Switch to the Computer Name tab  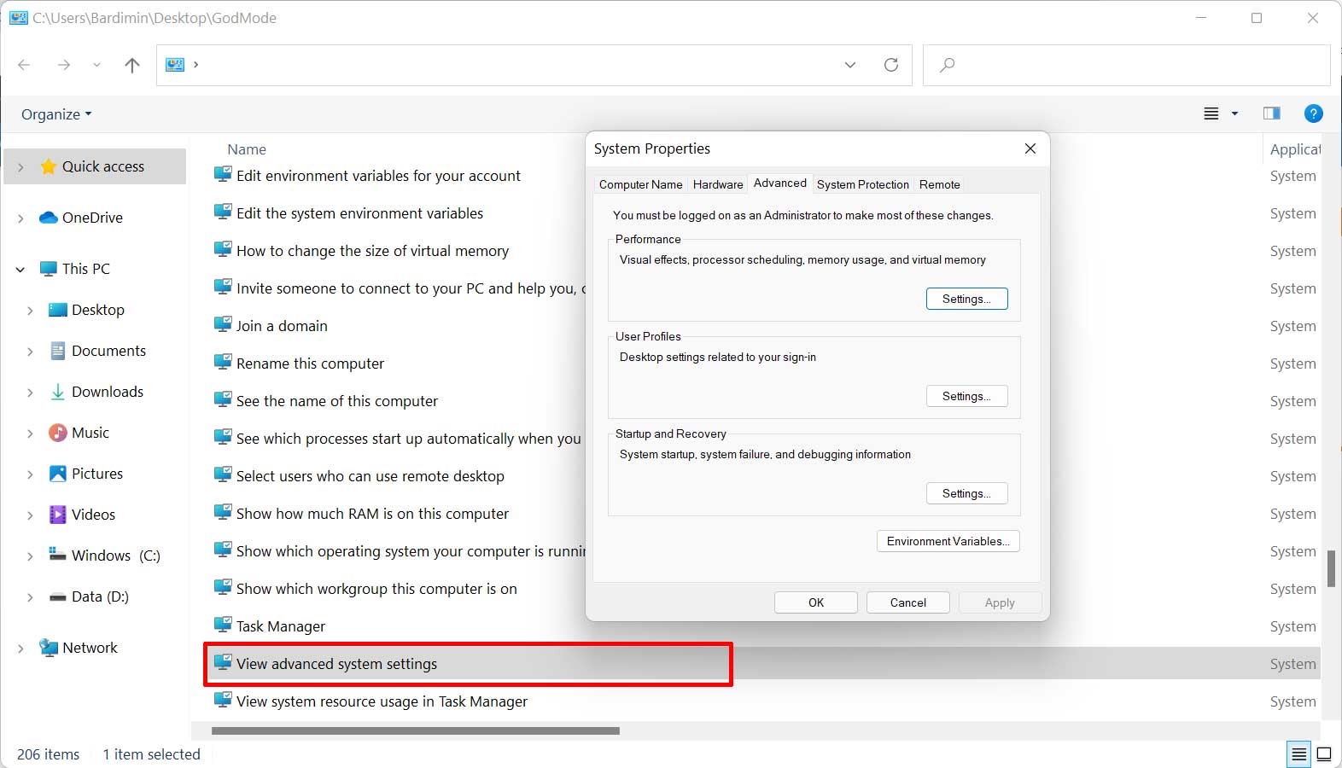tap(641, 184)
